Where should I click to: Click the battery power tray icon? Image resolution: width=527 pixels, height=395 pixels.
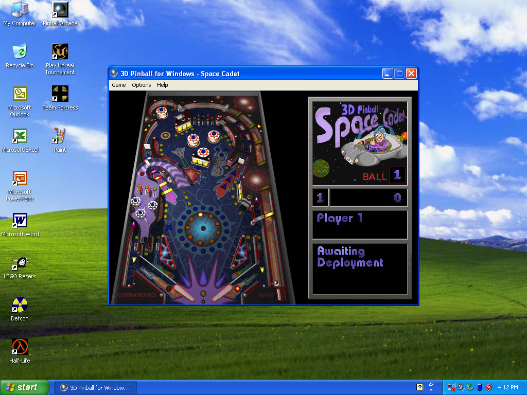coord(480,387)
